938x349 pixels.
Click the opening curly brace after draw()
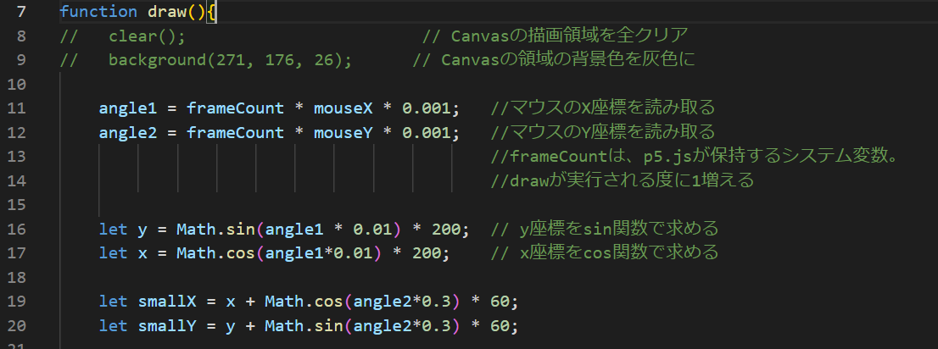click(x=212, y=12)
